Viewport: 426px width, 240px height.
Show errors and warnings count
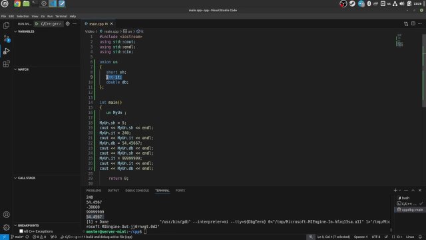(x=39, y=237)
